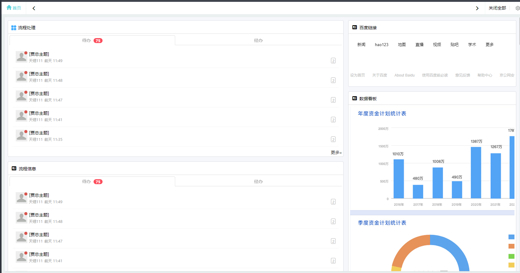Click the 2019年 bar labeled 490万
520x273 pixels.
coord(457,190)
